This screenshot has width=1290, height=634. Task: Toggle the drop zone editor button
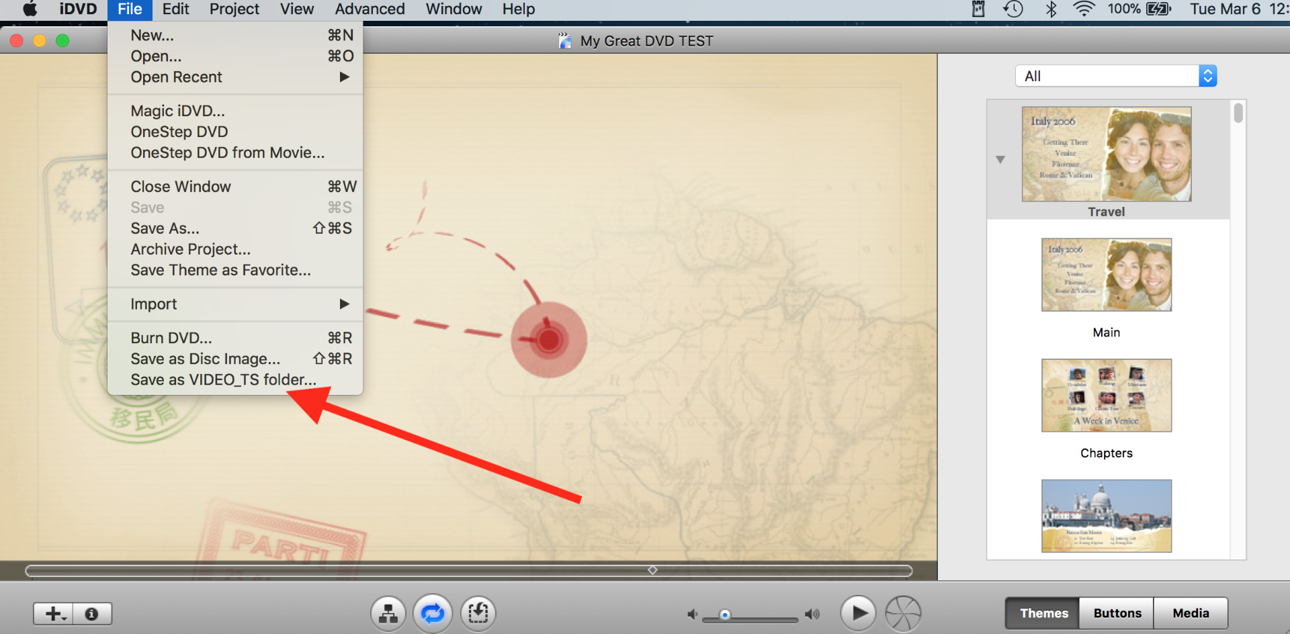478,613
